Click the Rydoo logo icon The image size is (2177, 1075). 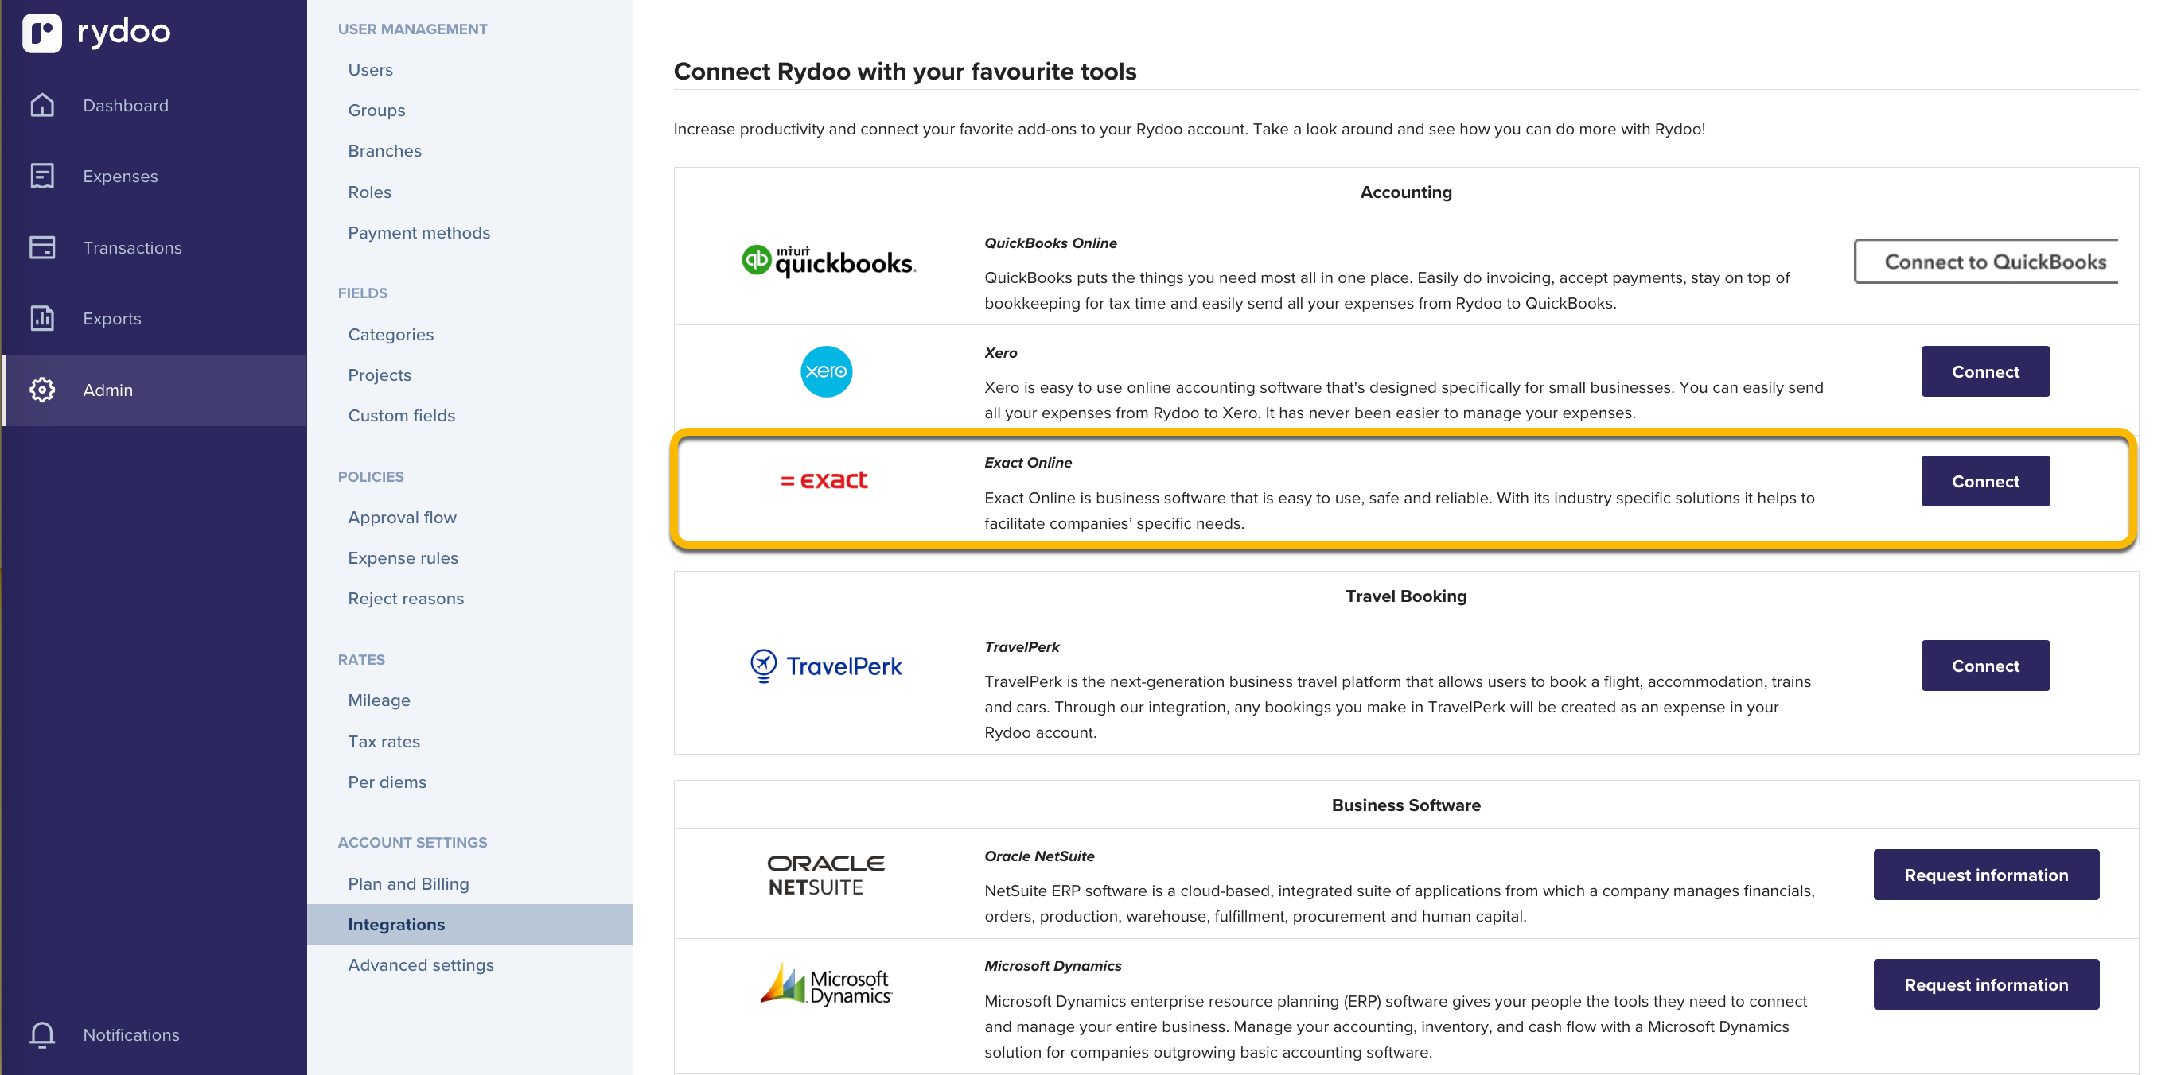pyautogui.click(x=41, y=32)
